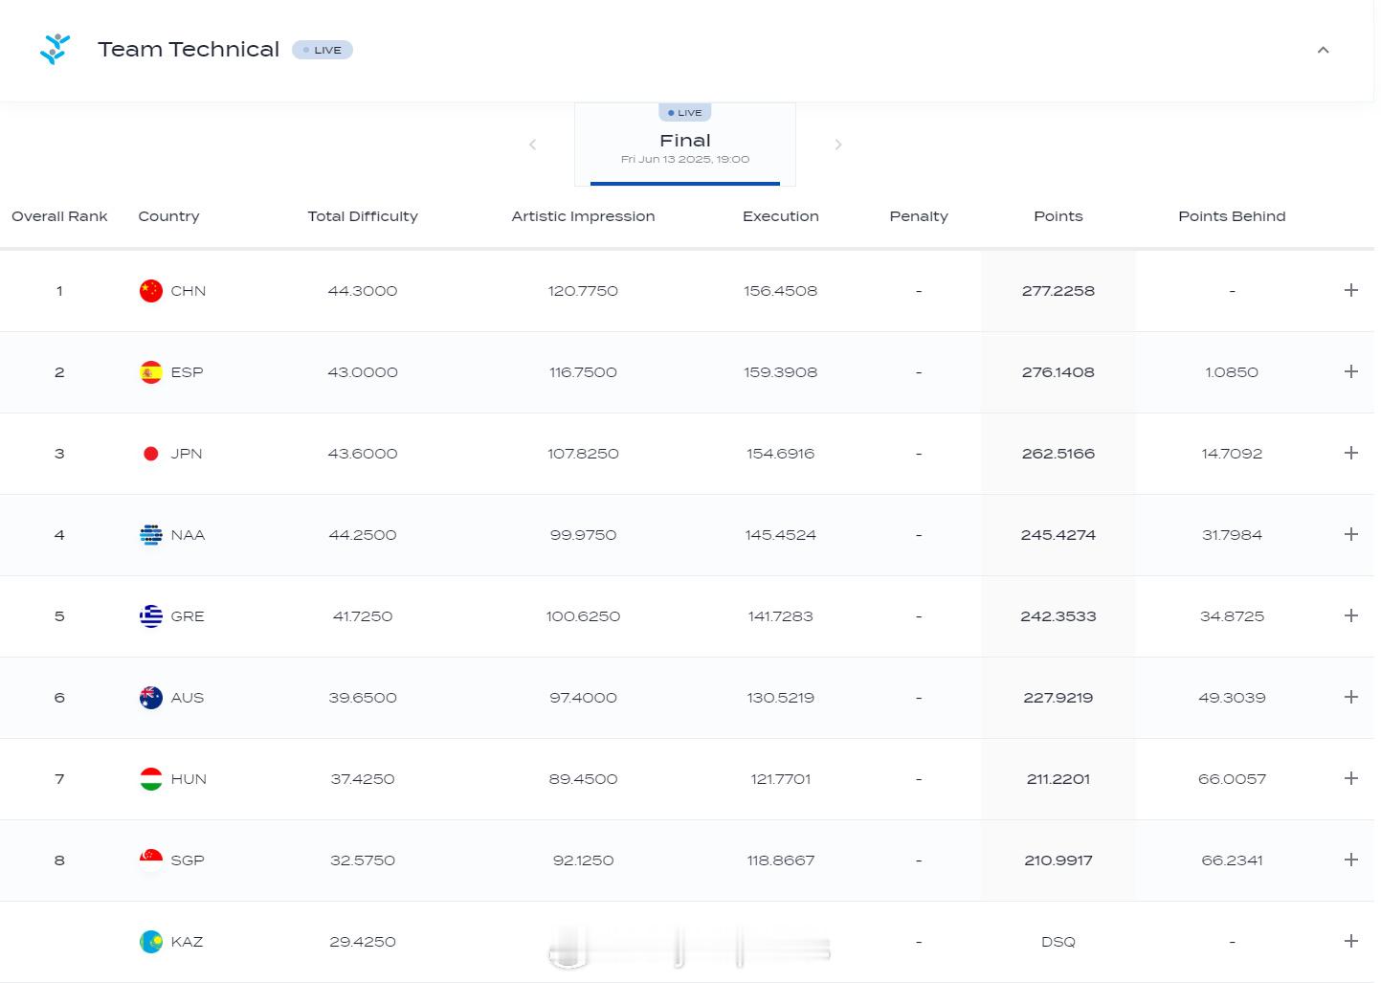The image size is (1381, 983).
Task: Click the Country column header
Action: (x=168, y=216)
